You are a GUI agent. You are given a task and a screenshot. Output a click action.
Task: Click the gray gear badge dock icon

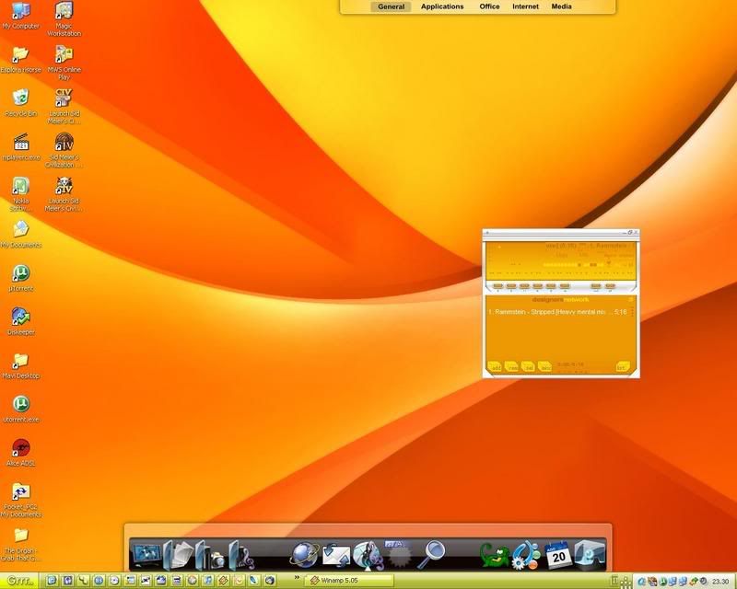399,554
